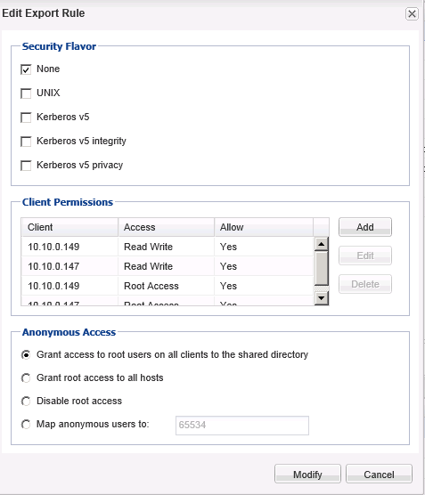Enable Kerberos v5 integrity checkbox
The width and height of the screenshot is (425, 495).
pos(26,142)
